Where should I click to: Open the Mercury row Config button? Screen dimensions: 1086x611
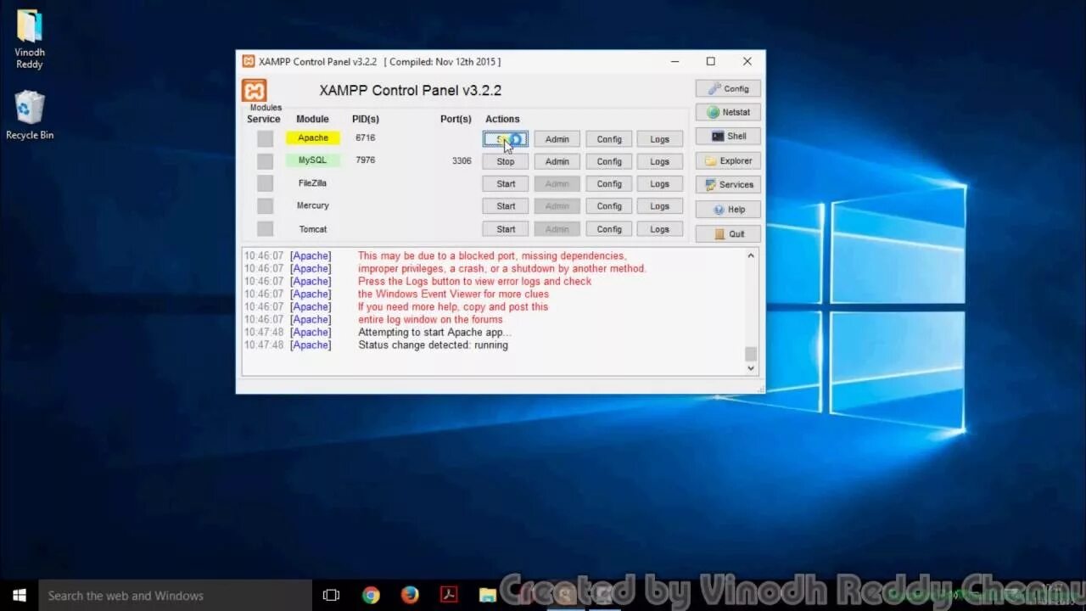609,206
